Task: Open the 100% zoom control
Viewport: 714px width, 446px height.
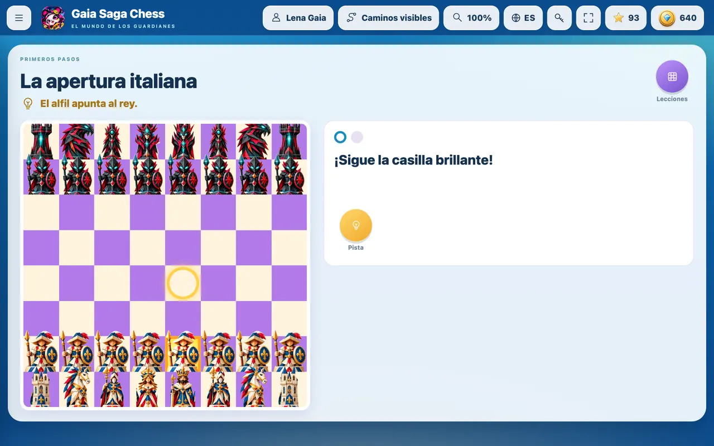Action: pyautogui.click(x=471, y=18)
